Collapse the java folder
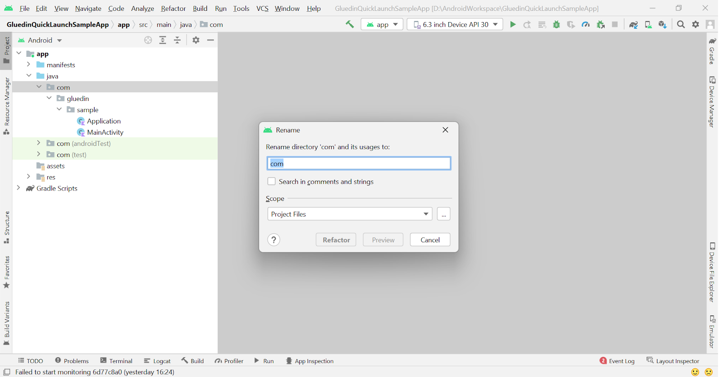This screenshot has height=377, width=721. [x=29, y=76]
